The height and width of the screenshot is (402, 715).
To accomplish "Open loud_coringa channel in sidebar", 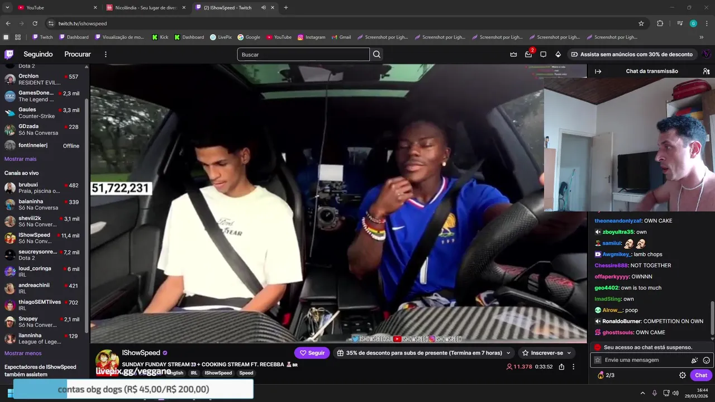I will point(42,272).
